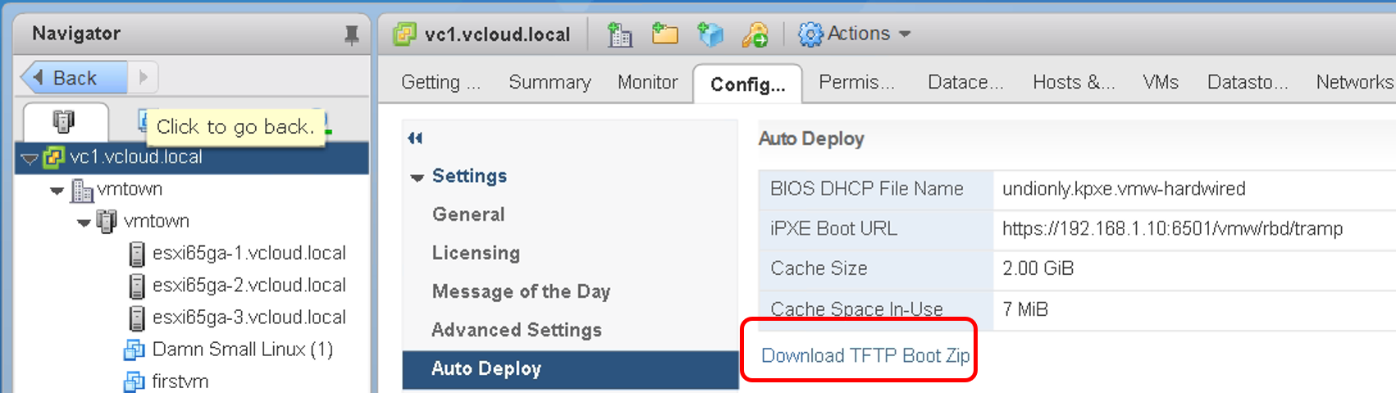This screenshot has width=1396, height=393.
Task: Select the New Folder toolbar icon
Action: [664, 34]
